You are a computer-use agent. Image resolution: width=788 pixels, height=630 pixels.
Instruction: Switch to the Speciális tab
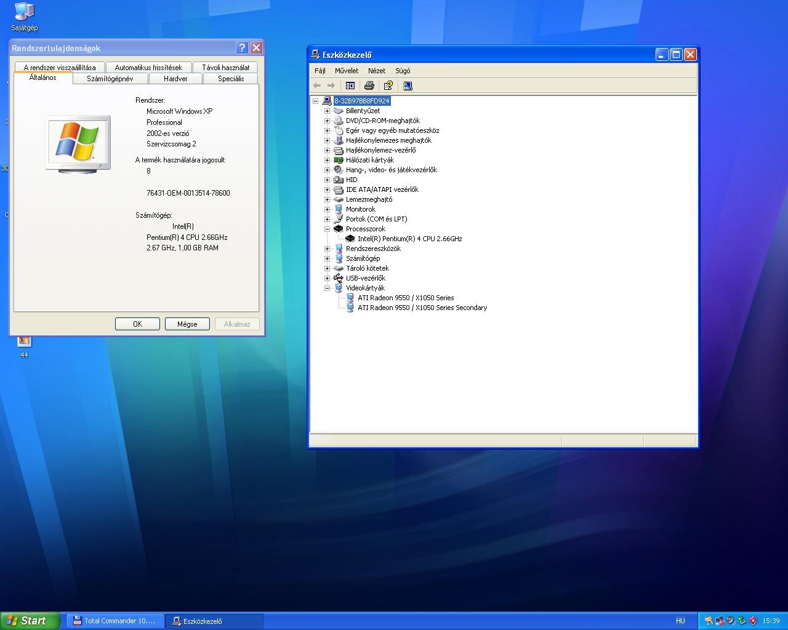231,79
